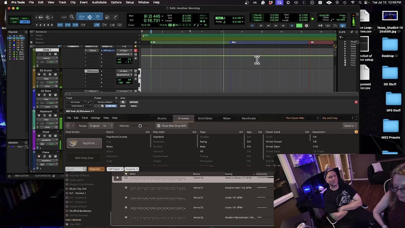The height and width of the screenshot is (228, 405).
Task: Select the Trim tool in toolbar
Action: point(81,17)
